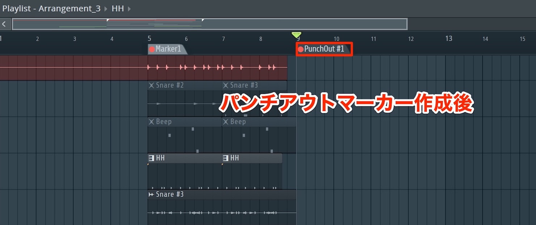Click the muted icon on upper Snare #3 clip
The height and width of the screenshot is (225, 536).
click(x=226, y=86)
